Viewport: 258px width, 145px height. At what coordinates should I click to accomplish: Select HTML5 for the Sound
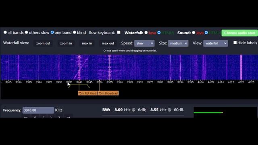point(206,33)
